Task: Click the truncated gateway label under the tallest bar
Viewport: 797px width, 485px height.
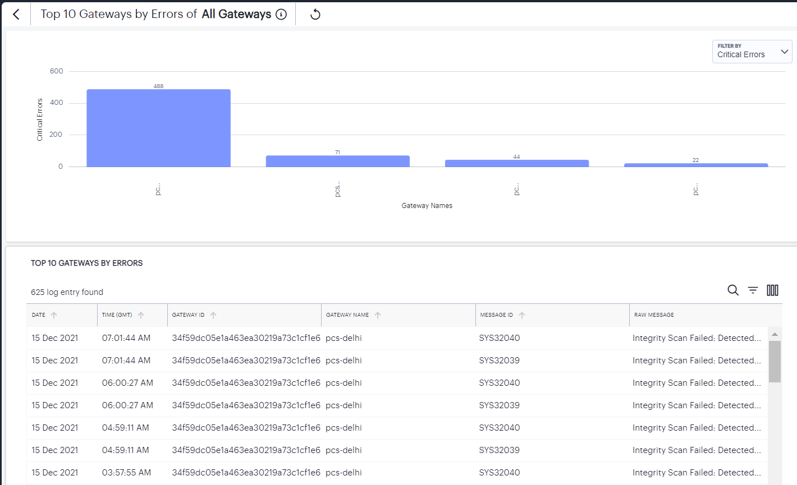Action: click(x=158, y=190)
